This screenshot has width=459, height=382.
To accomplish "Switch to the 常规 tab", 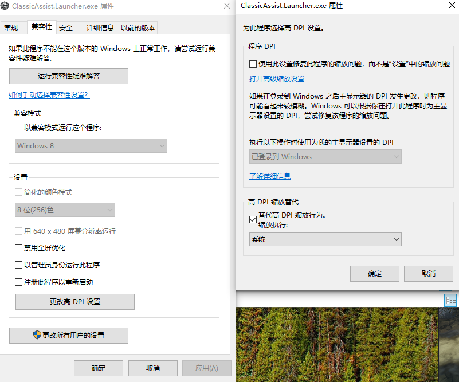I will tap(14, 27).
